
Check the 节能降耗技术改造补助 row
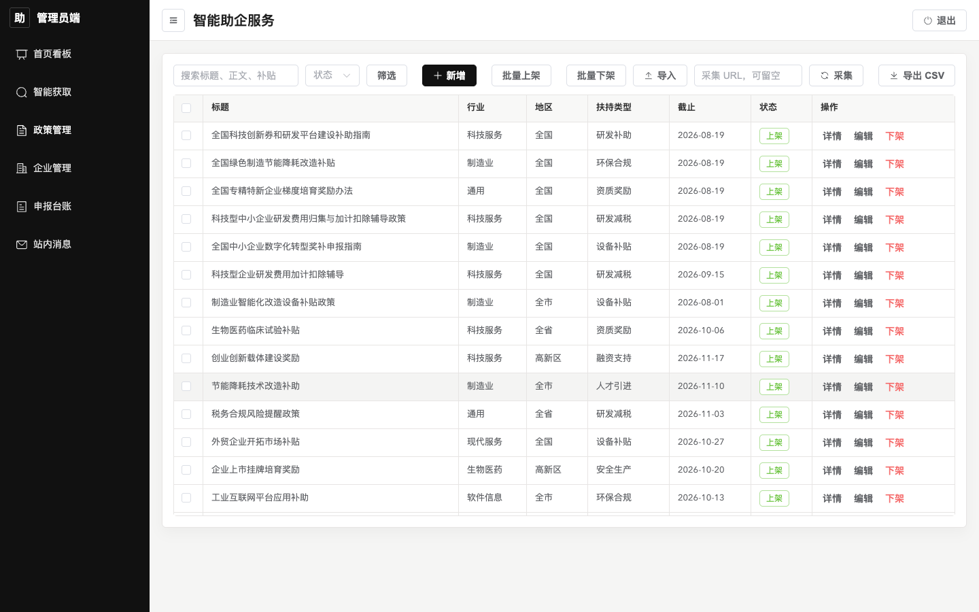pos(186,386)
